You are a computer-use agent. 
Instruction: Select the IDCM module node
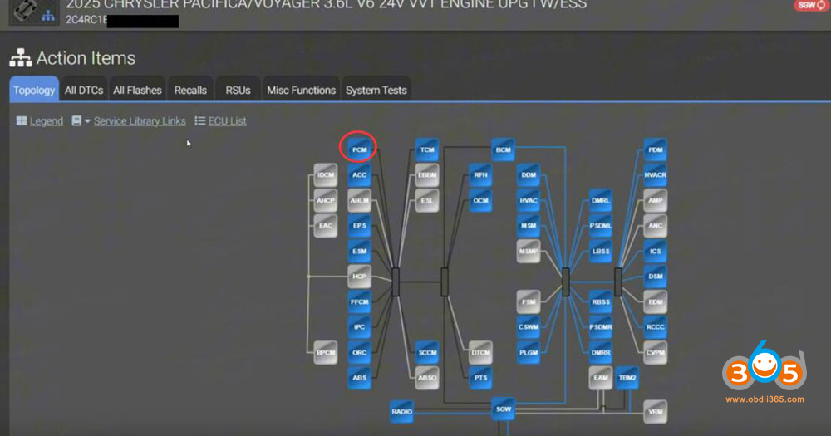tap(326, 175)
